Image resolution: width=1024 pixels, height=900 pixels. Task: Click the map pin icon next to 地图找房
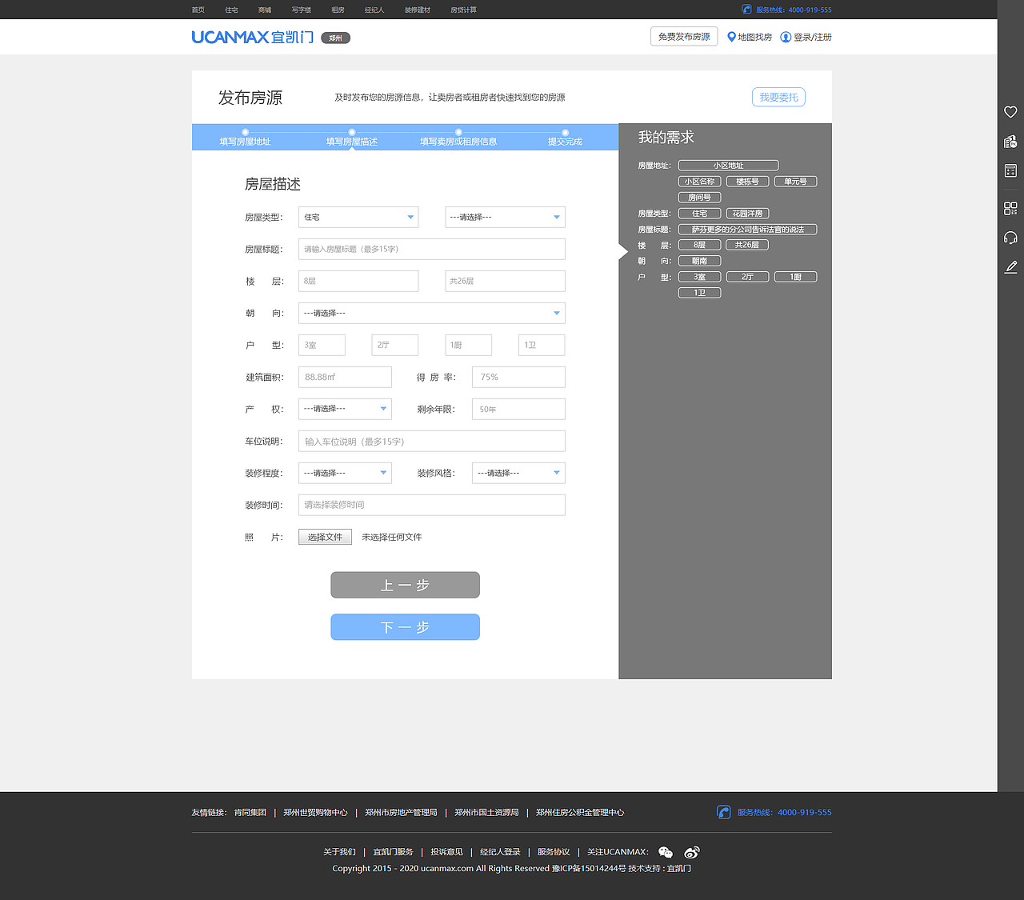coord(730,36)
